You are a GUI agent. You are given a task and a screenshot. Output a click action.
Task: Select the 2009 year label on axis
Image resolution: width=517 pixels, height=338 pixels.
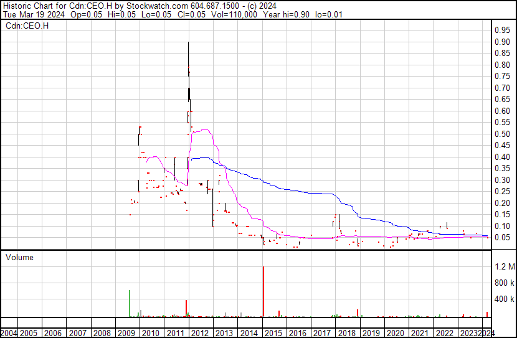(x=126, y=333)
